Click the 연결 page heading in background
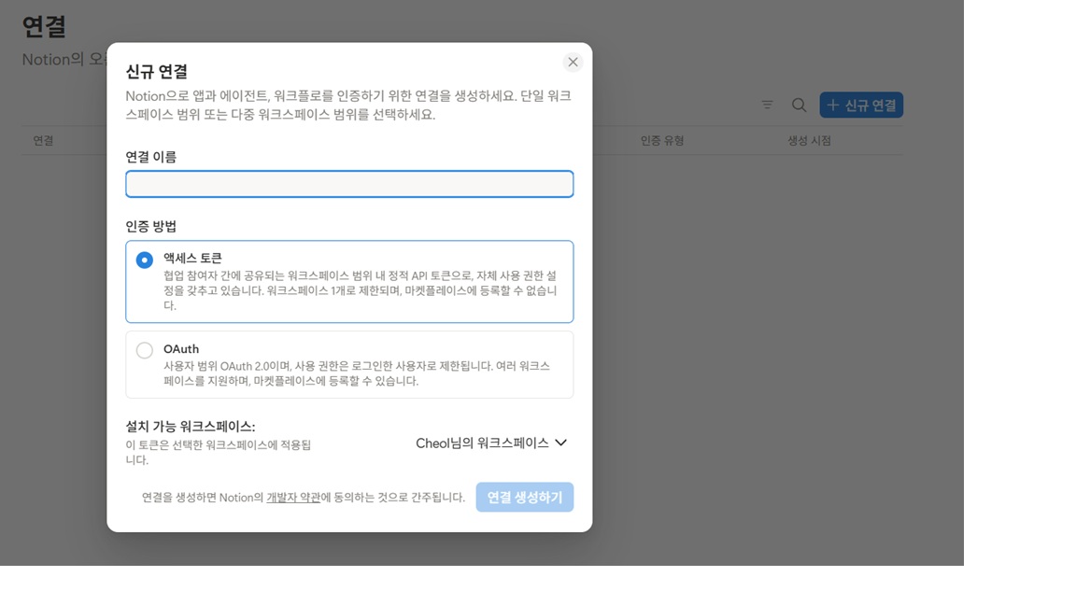 (44, 27)
